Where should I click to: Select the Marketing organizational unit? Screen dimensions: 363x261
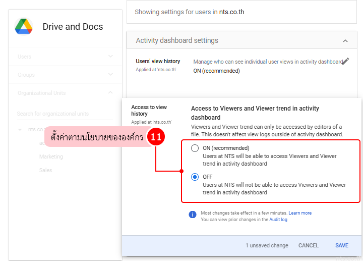[51, 156]
